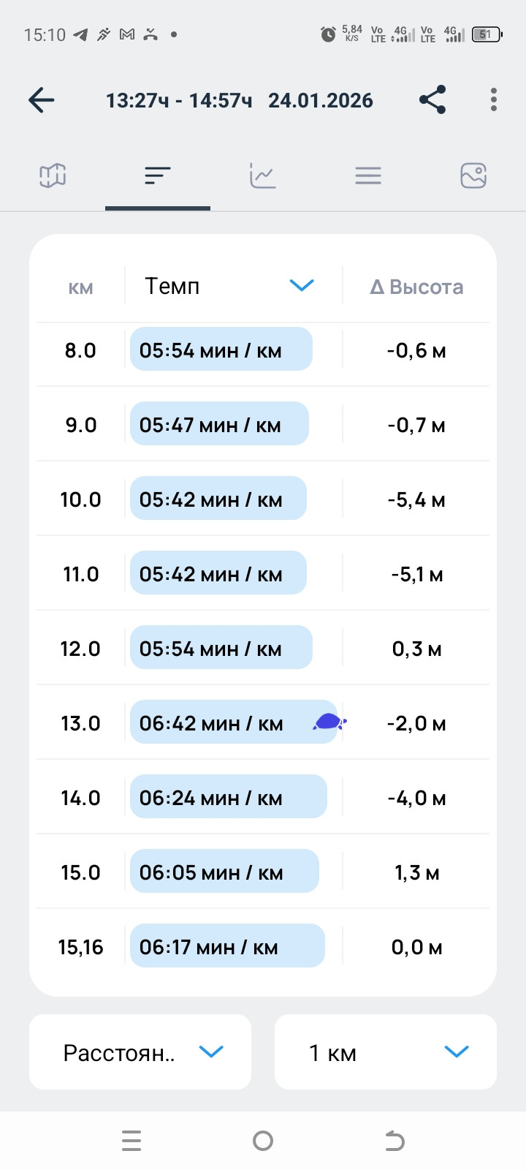
Task: Open the three-dot overflow menu
Action: (494, 100)
